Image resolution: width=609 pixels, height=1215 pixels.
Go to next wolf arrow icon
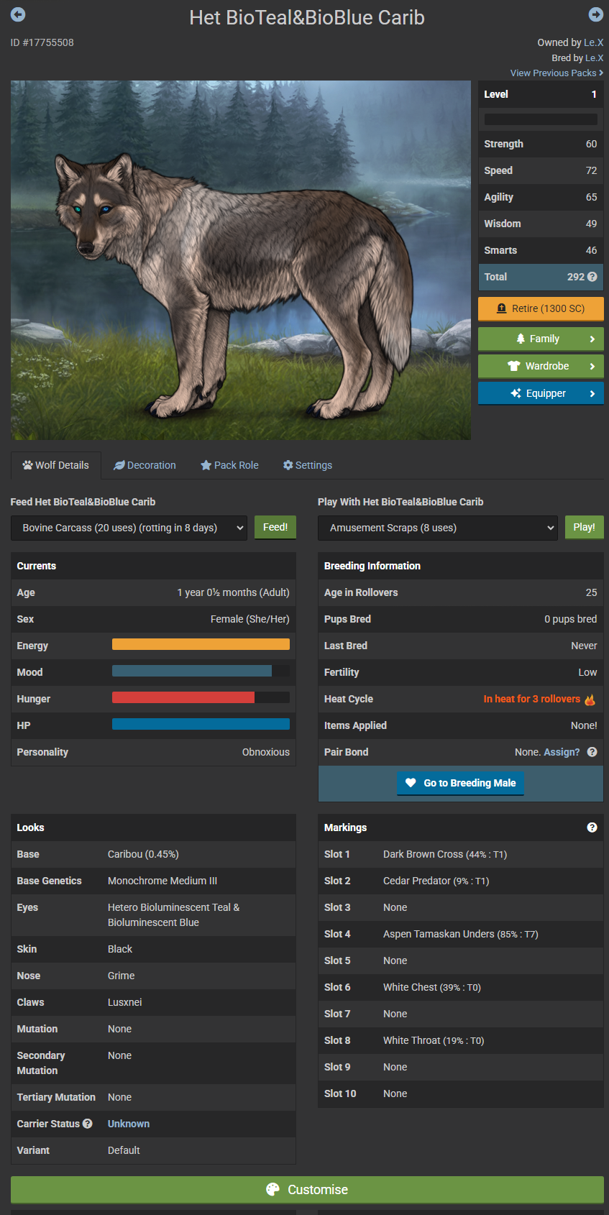595,14
